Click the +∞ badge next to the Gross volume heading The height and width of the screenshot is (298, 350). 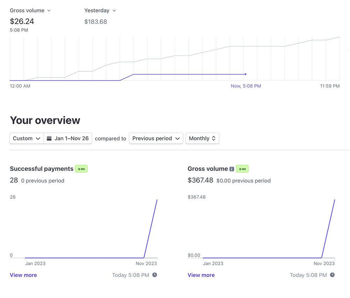pos(242,169)
